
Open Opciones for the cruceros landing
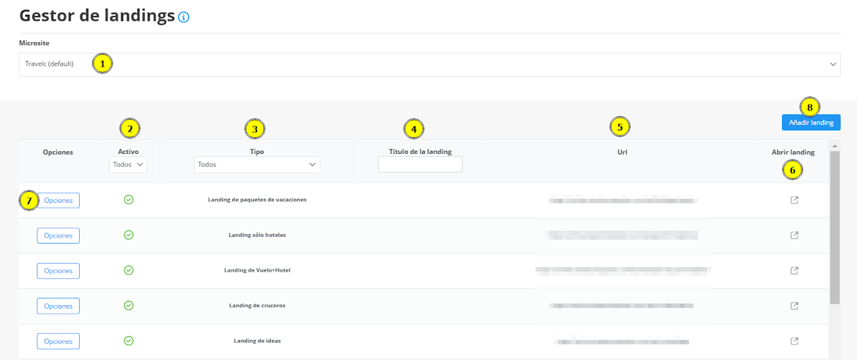[58, 306]
